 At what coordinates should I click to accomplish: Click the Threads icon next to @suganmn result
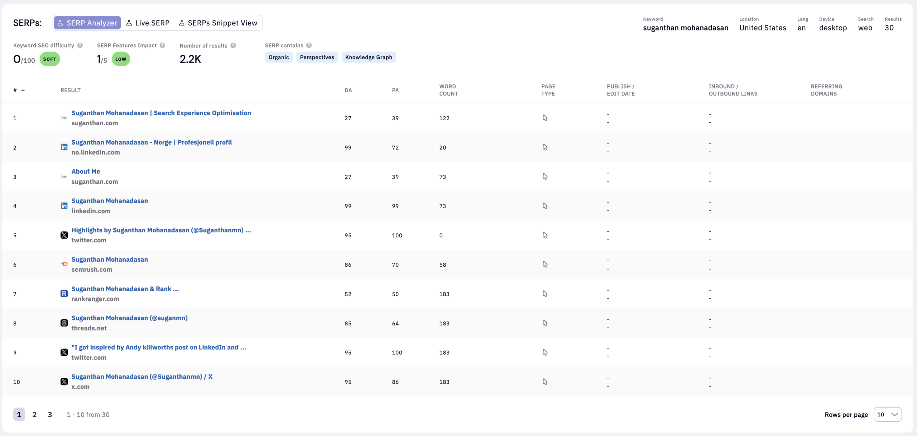[x=64, y=323]
